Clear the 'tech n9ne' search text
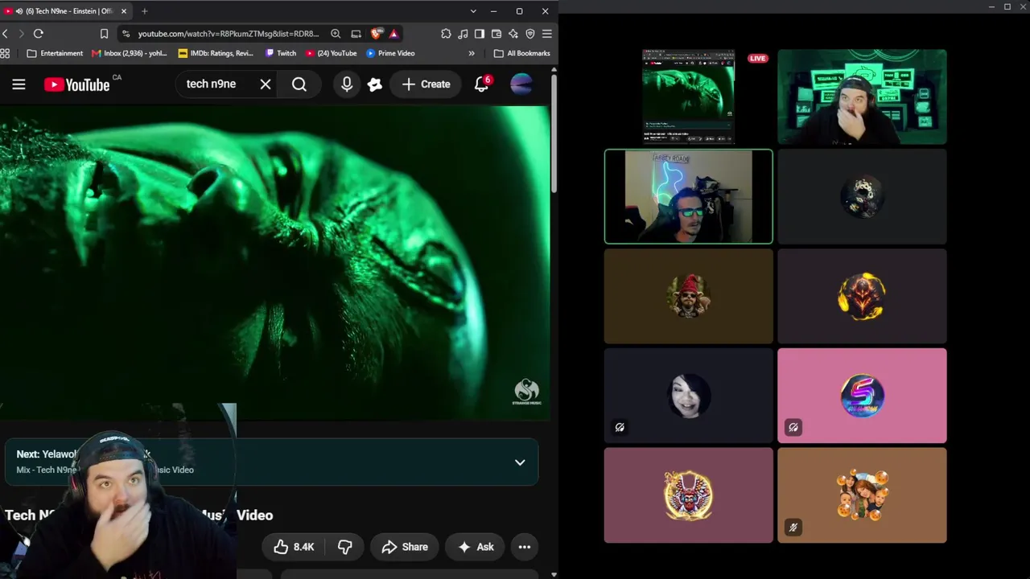Image resolution: width=1030 pixels, height=579 pixels. coord(266,84)
